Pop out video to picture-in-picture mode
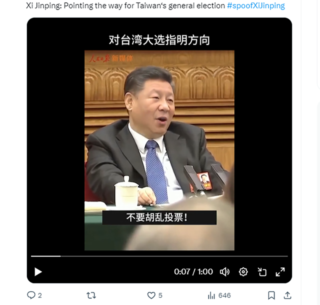Screen dimensions: 320x305 [262, 272]
